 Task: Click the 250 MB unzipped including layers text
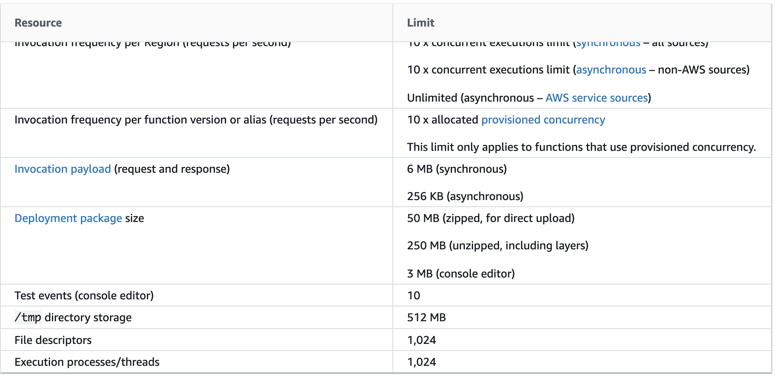point(498,245)
